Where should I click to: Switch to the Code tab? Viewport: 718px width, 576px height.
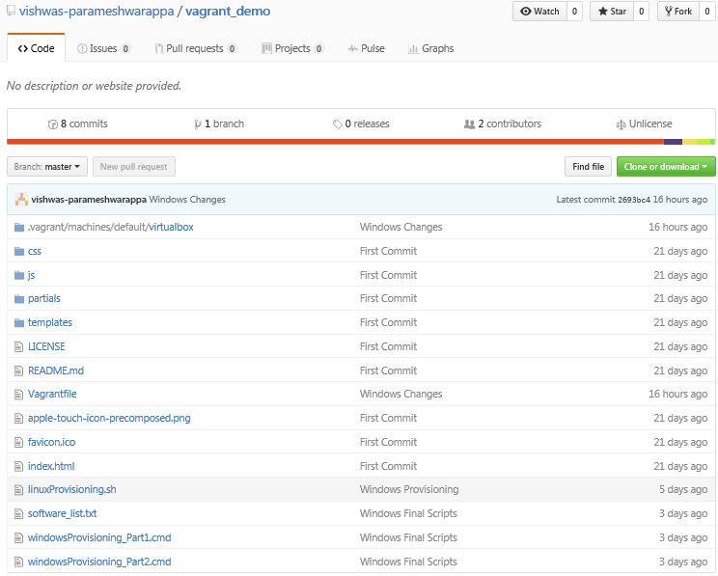(36, 48)
